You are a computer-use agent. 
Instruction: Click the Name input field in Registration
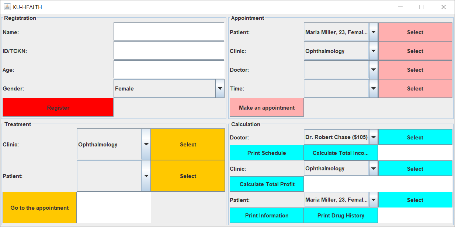coord(169,32)
